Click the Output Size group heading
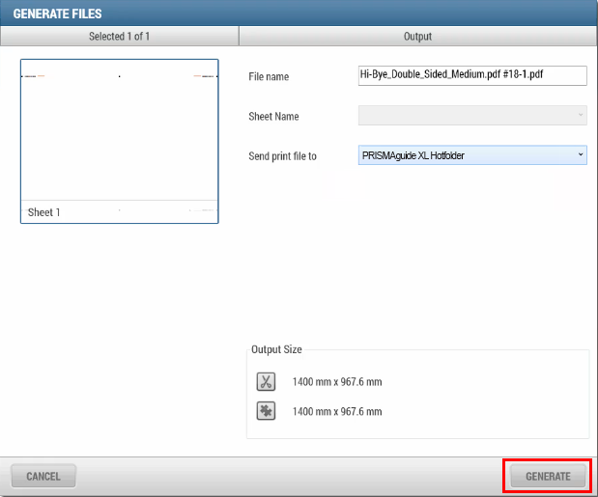 tap(276, 349)
